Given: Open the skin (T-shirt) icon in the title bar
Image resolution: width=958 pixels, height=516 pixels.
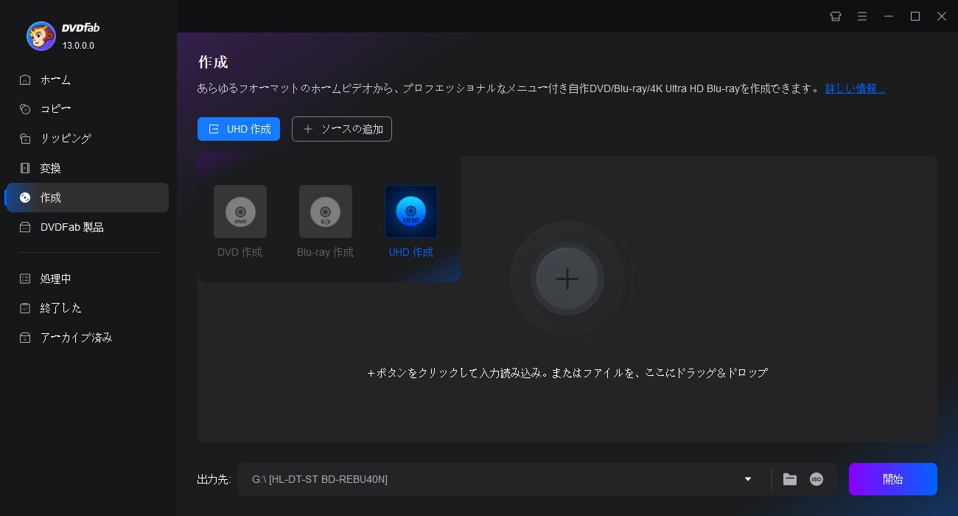Looking at the screenshot, I should point(836,16).
